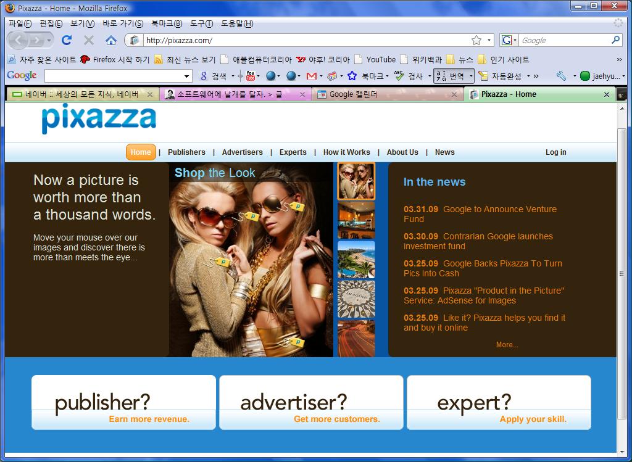Image resolution: width=632 pixels, height=462 pixels.
Task: Click the Reload page icon
Action: click(x=67, y=40)
